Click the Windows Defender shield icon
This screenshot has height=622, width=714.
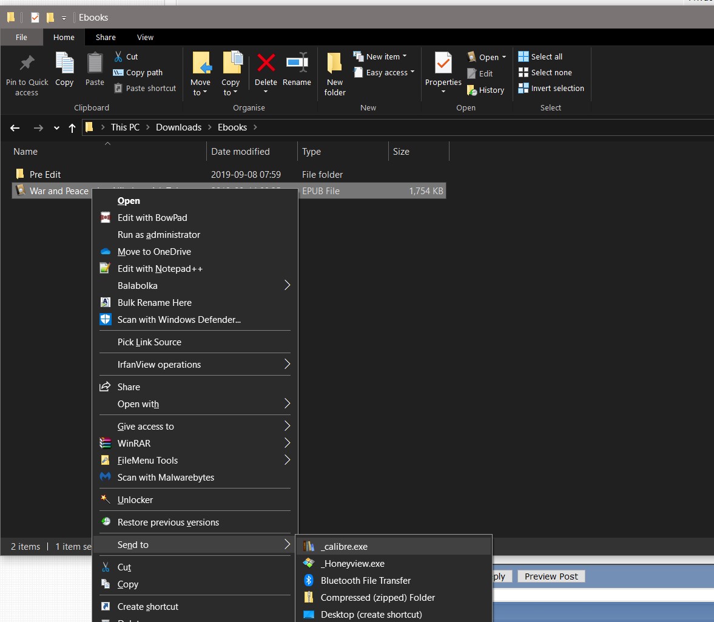pos(105,319)
